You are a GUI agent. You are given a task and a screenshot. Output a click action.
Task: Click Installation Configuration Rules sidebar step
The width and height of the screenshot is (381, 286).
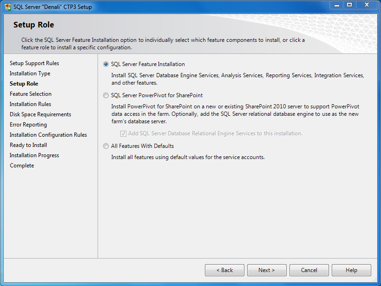tap(48, 135)
